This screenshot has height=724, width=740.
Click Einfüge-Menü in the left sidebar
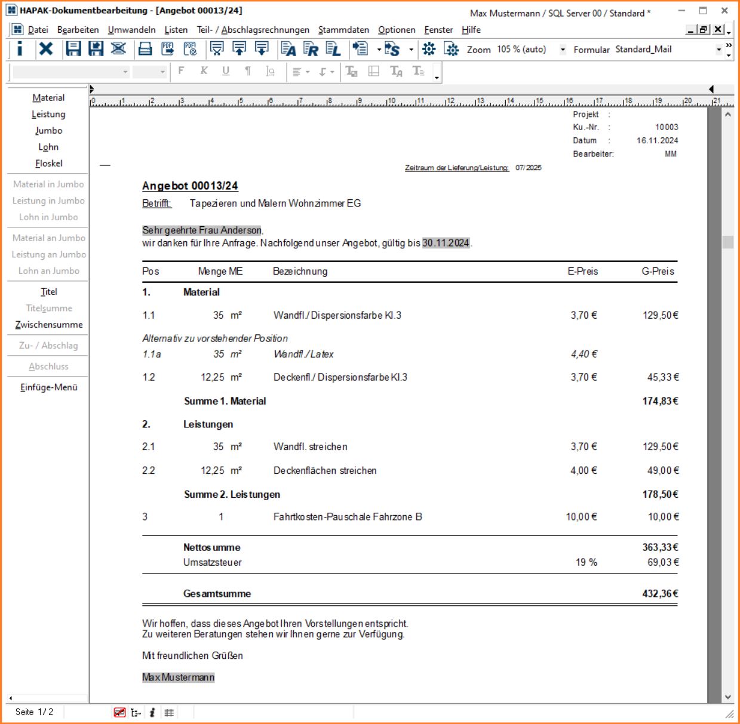pos(49,387)
